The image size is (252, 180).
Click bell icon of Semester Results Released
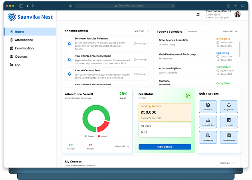[69, 43]
